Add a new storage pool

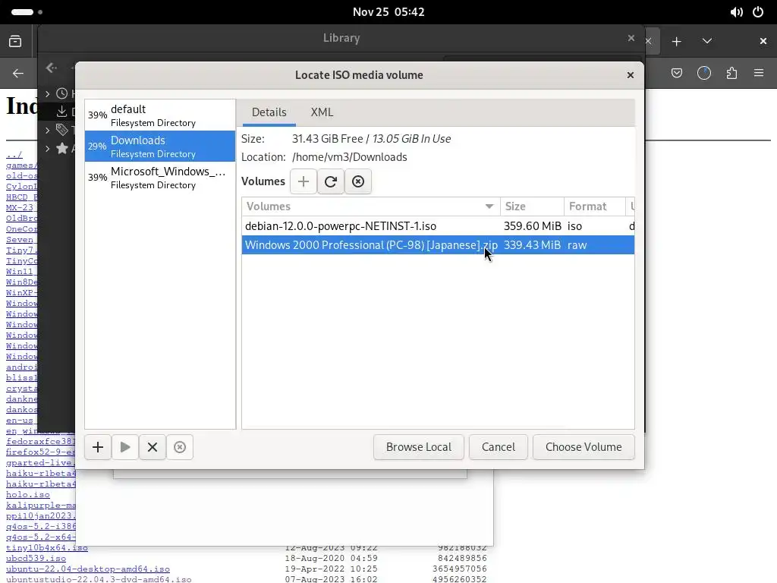point(98,447)
